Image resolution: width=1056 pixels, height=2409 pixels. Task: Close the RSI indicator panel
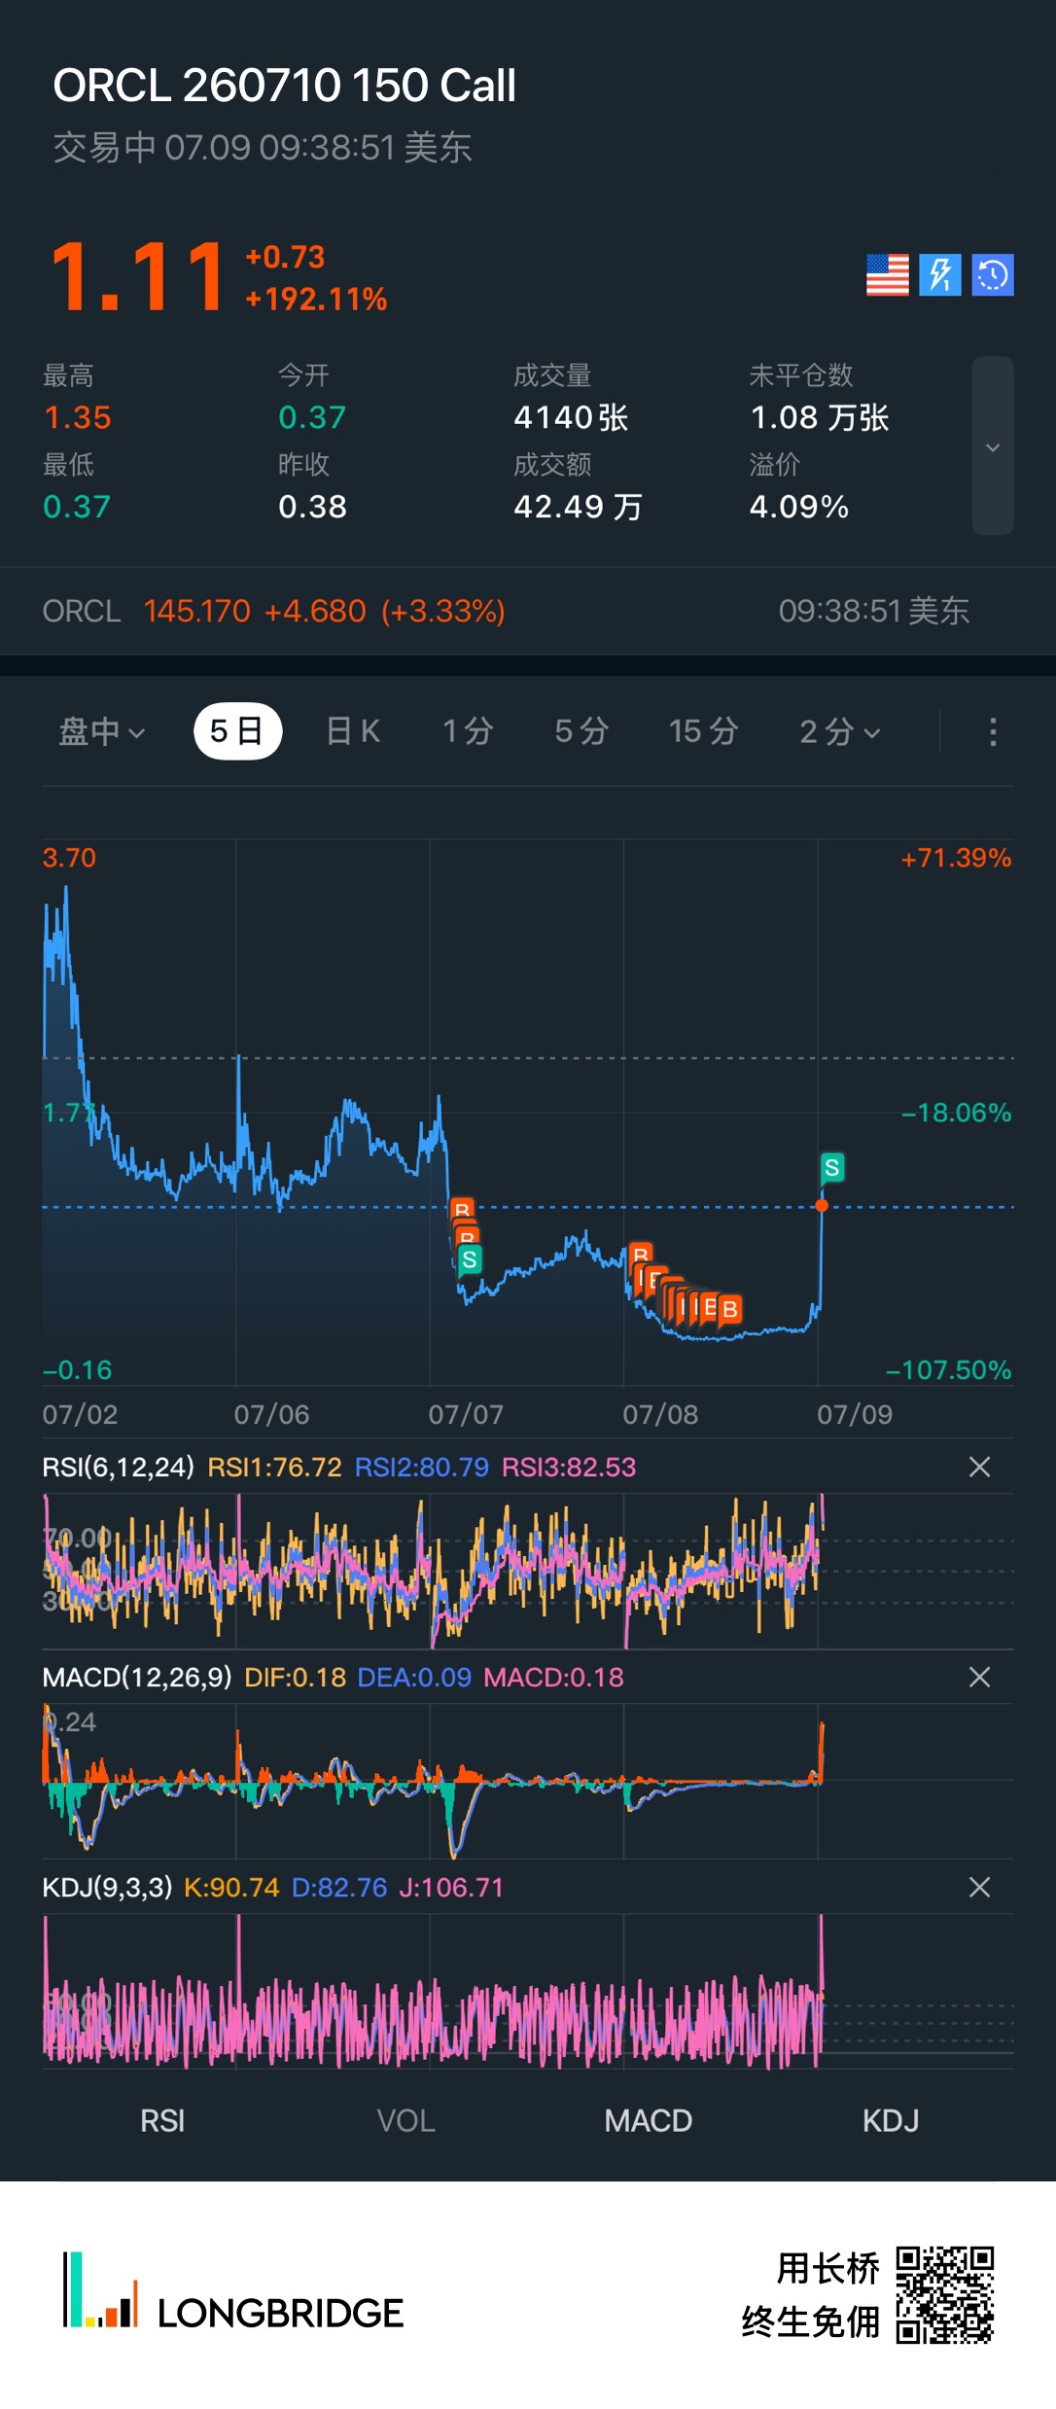click(980, 1467)
